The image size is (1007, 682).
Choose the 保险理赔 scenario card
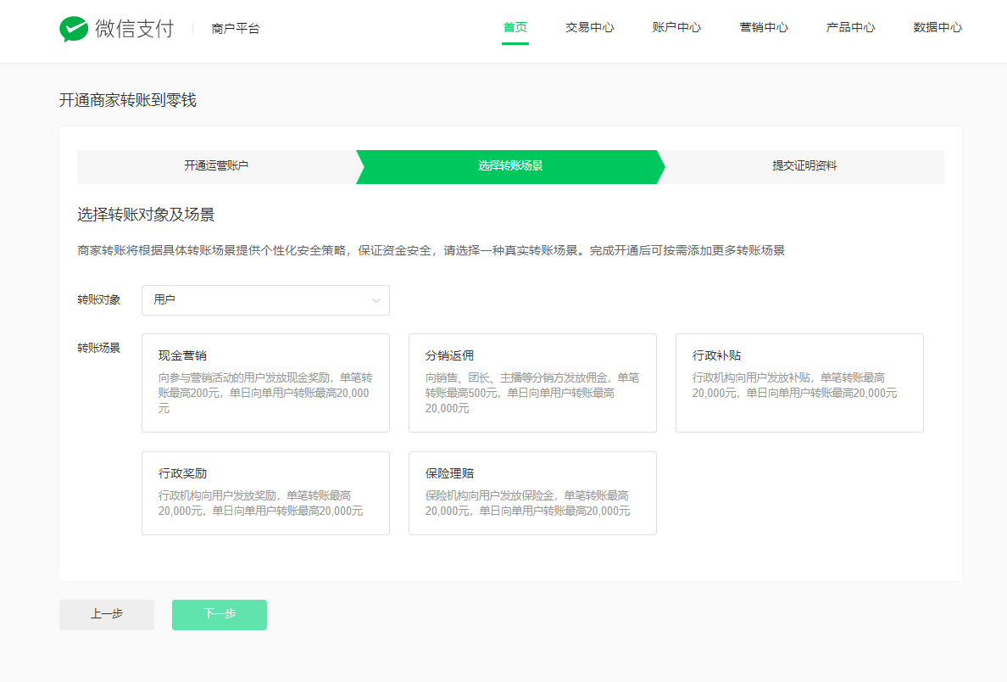tap(532, 493)
